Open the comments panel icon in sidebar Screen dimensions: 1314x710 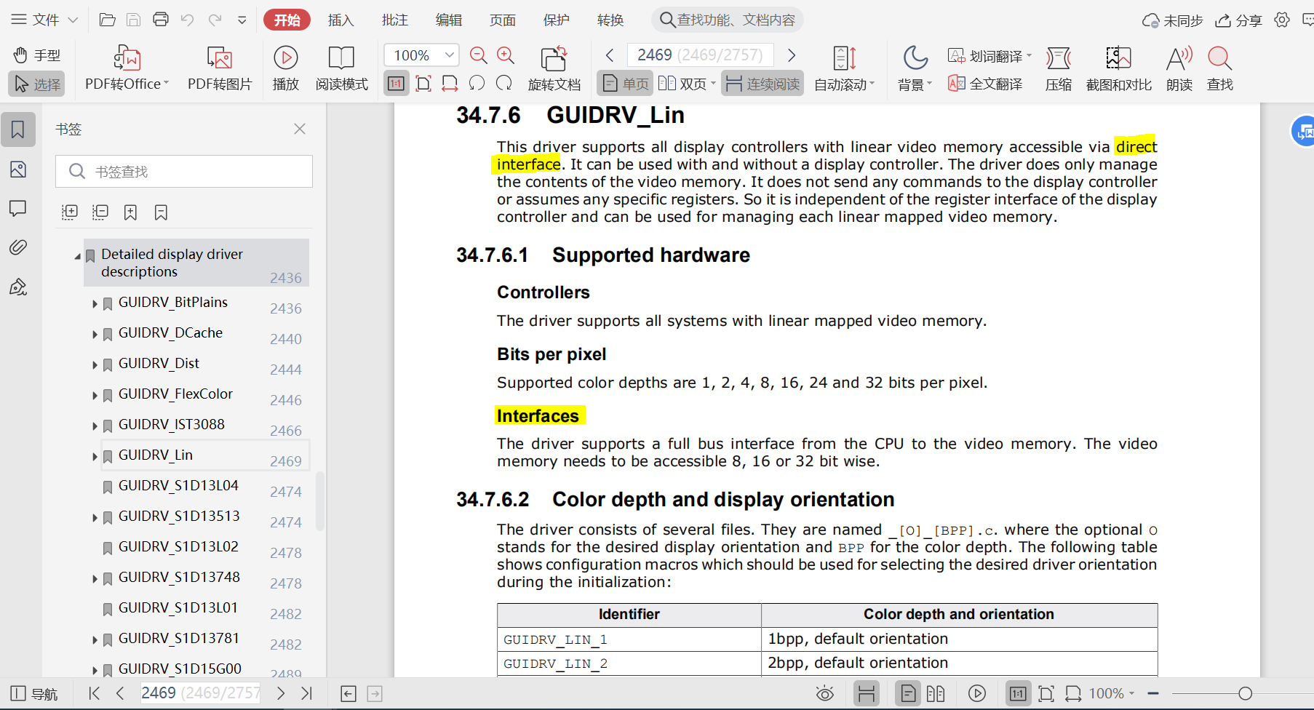(18, 209)
